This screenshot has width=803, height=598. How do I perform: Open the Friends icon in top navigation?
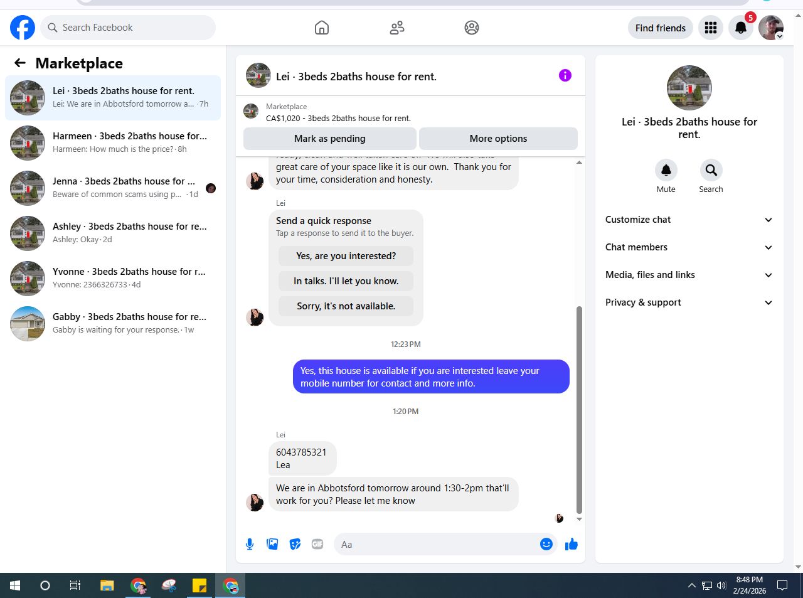coord(397,28)
